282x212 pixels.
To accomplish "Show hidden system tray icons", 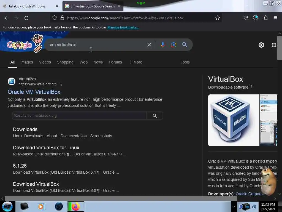I will click(234, 207).
